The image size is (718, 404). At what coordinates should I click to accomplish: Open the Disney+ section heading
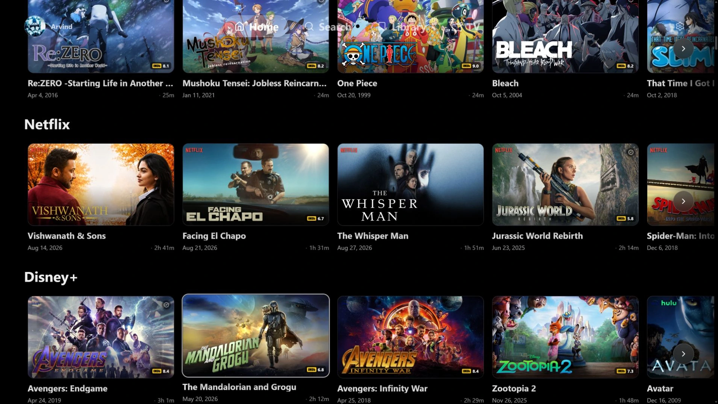point(51,277)
